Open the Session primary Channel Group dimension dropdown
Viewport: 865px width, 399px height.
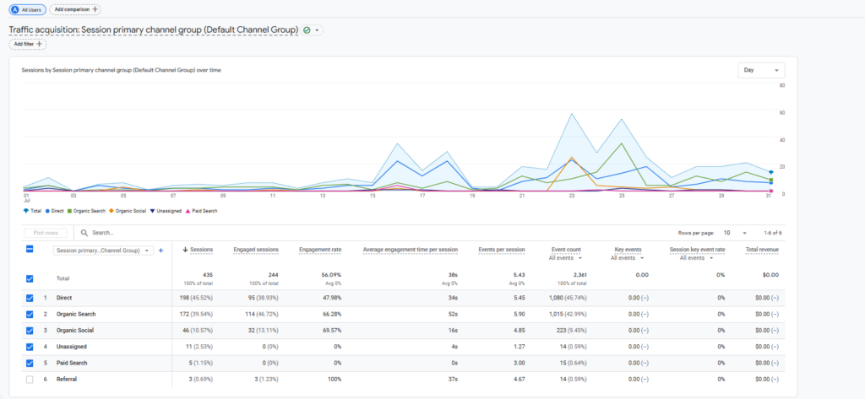pyautogui.click(x=103, y=251)
